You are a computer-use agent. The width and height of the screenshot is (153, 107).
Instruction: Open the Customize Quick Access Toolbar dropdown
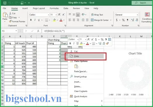[29, 3]
